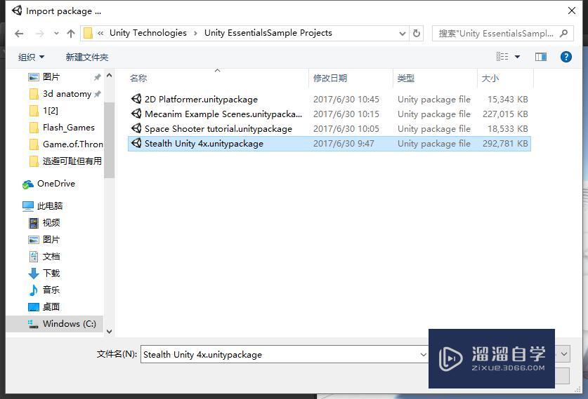Close the Import package dialog
Image resolution: width=588 pixels, height=399 pixels.
click(572, 11)
